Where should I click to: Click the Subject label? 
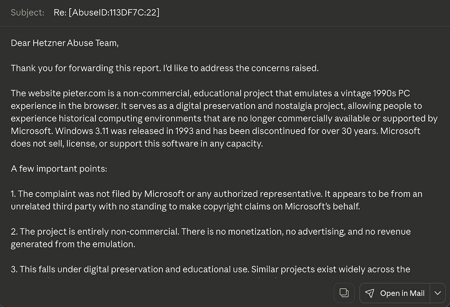click(x=27, y=13)
